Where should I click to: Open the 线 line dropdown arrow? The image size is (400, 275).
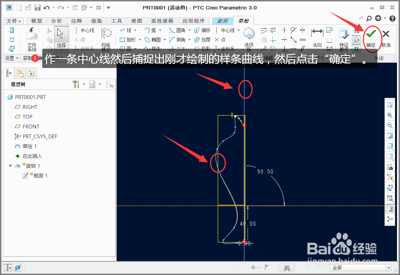point(135,30)
